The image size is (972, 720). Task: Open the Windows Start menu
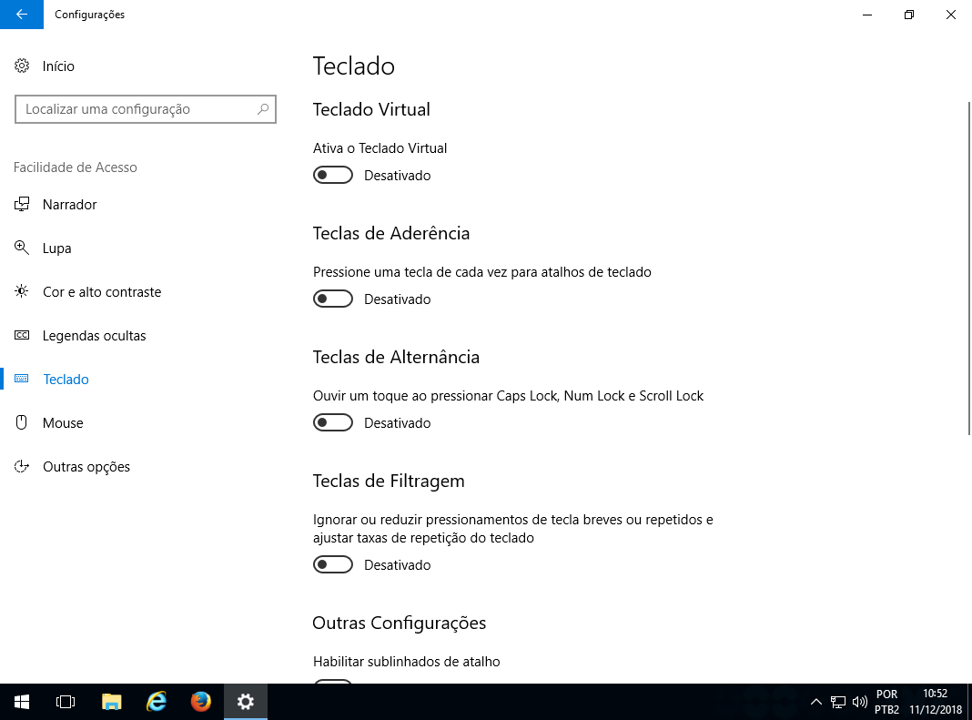pyautogui.click(x=22, y=702)
